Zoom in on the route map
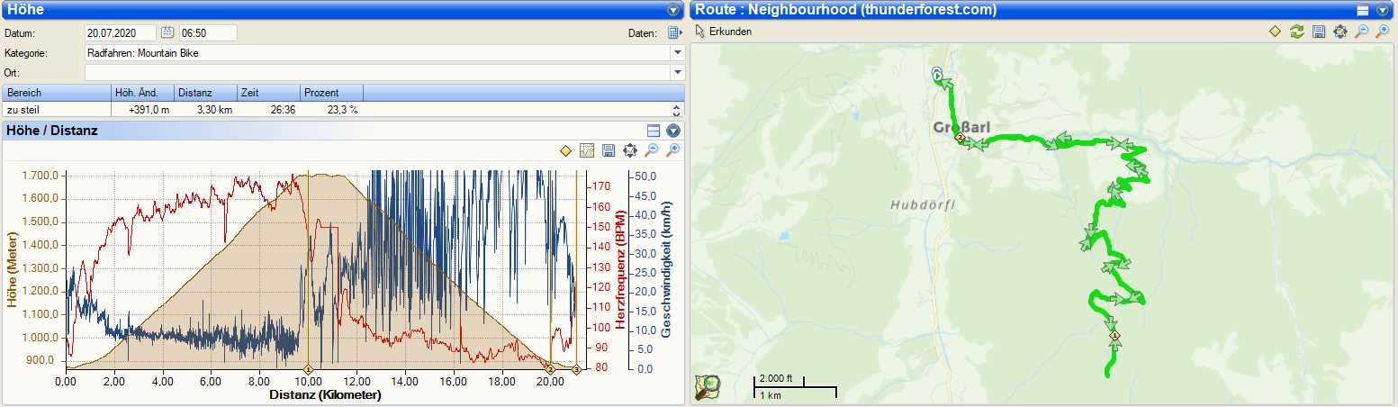This screenshot has height=407, width=1398. point(1384,32)
